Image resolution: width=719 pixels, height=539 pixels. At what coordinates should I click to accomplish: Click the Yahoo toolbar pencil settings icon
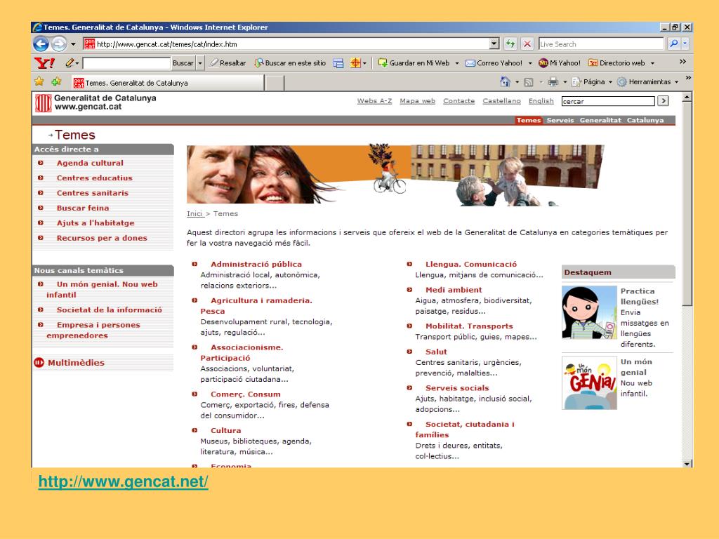70,62
